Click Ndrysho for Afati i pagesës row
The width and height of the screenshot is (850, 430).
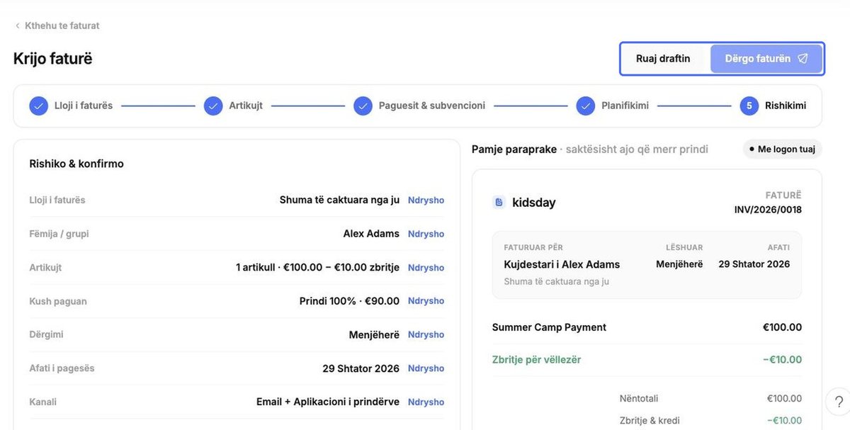click(426, 368)
